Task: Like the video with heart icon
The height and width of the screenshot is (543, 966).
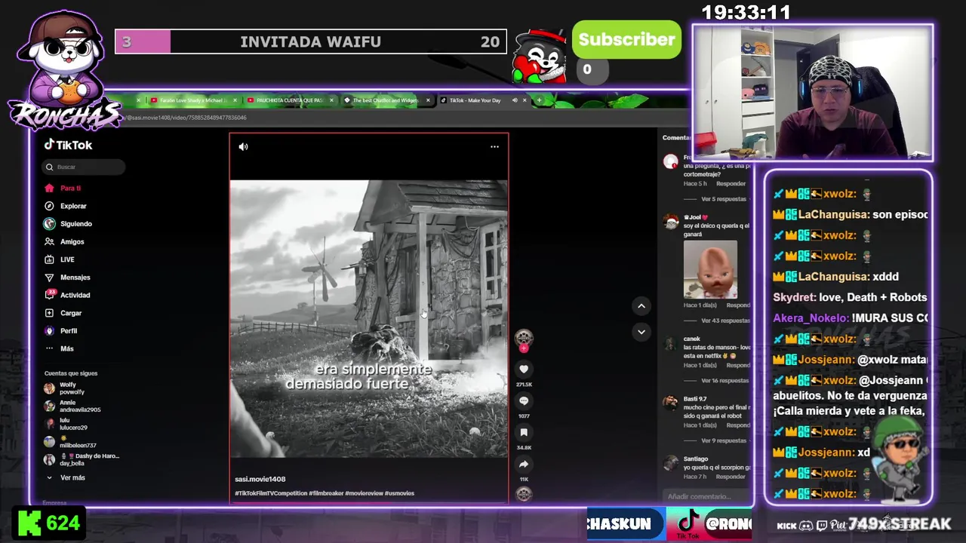Action: [524, 369]
